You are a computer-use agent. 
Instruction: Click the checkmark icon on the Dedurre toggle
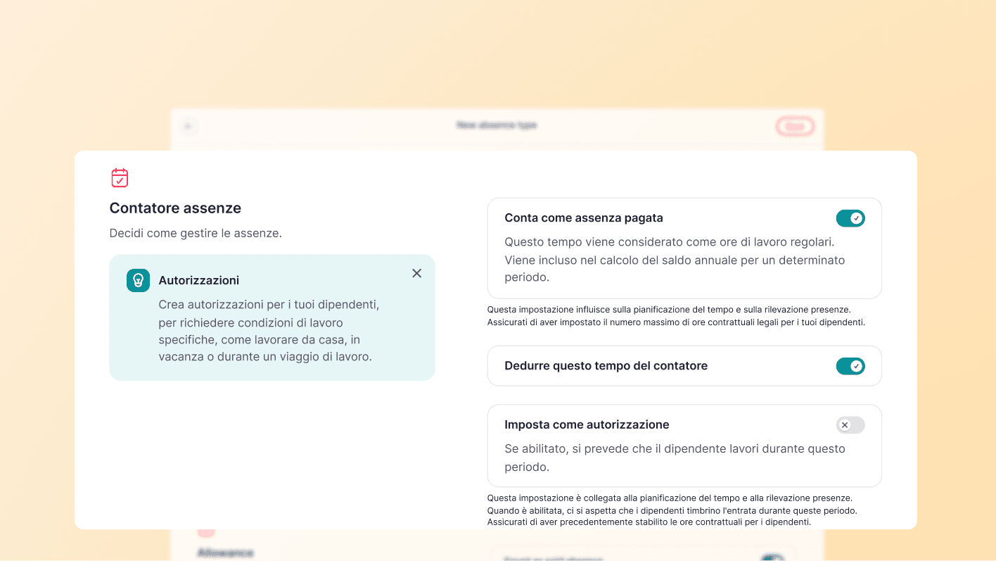pyautogui.click(x=855, y=366)
